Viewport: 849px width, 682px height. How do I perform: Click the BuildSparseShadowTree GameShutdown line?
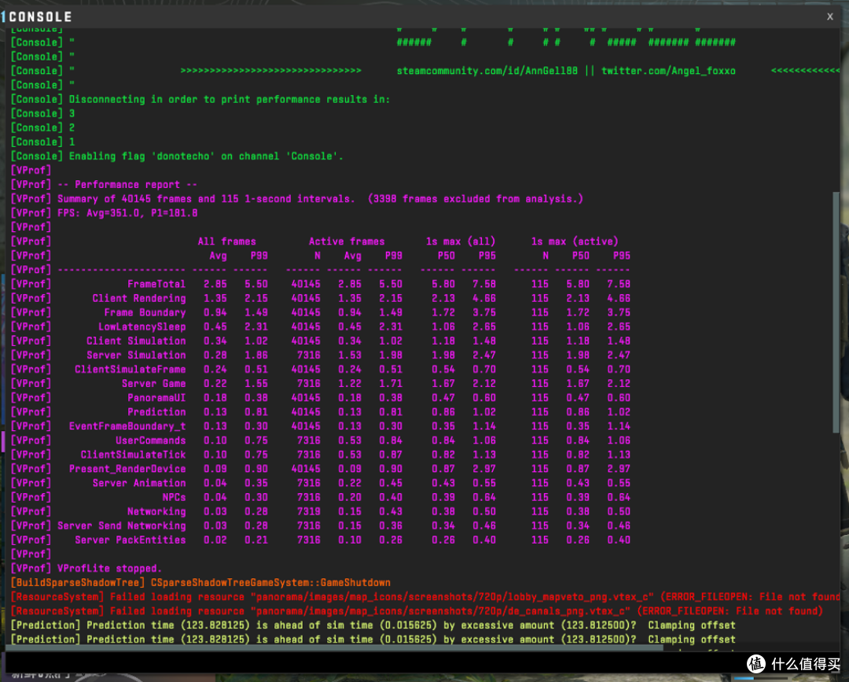(x=200, y=582)
